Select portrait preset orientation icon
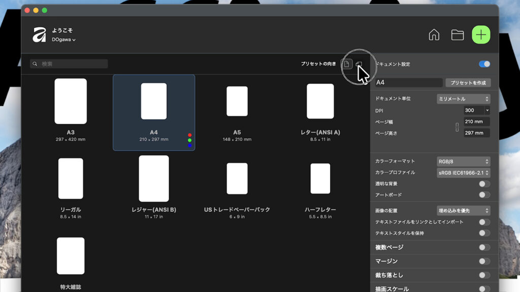 click(x=347, y=64)
